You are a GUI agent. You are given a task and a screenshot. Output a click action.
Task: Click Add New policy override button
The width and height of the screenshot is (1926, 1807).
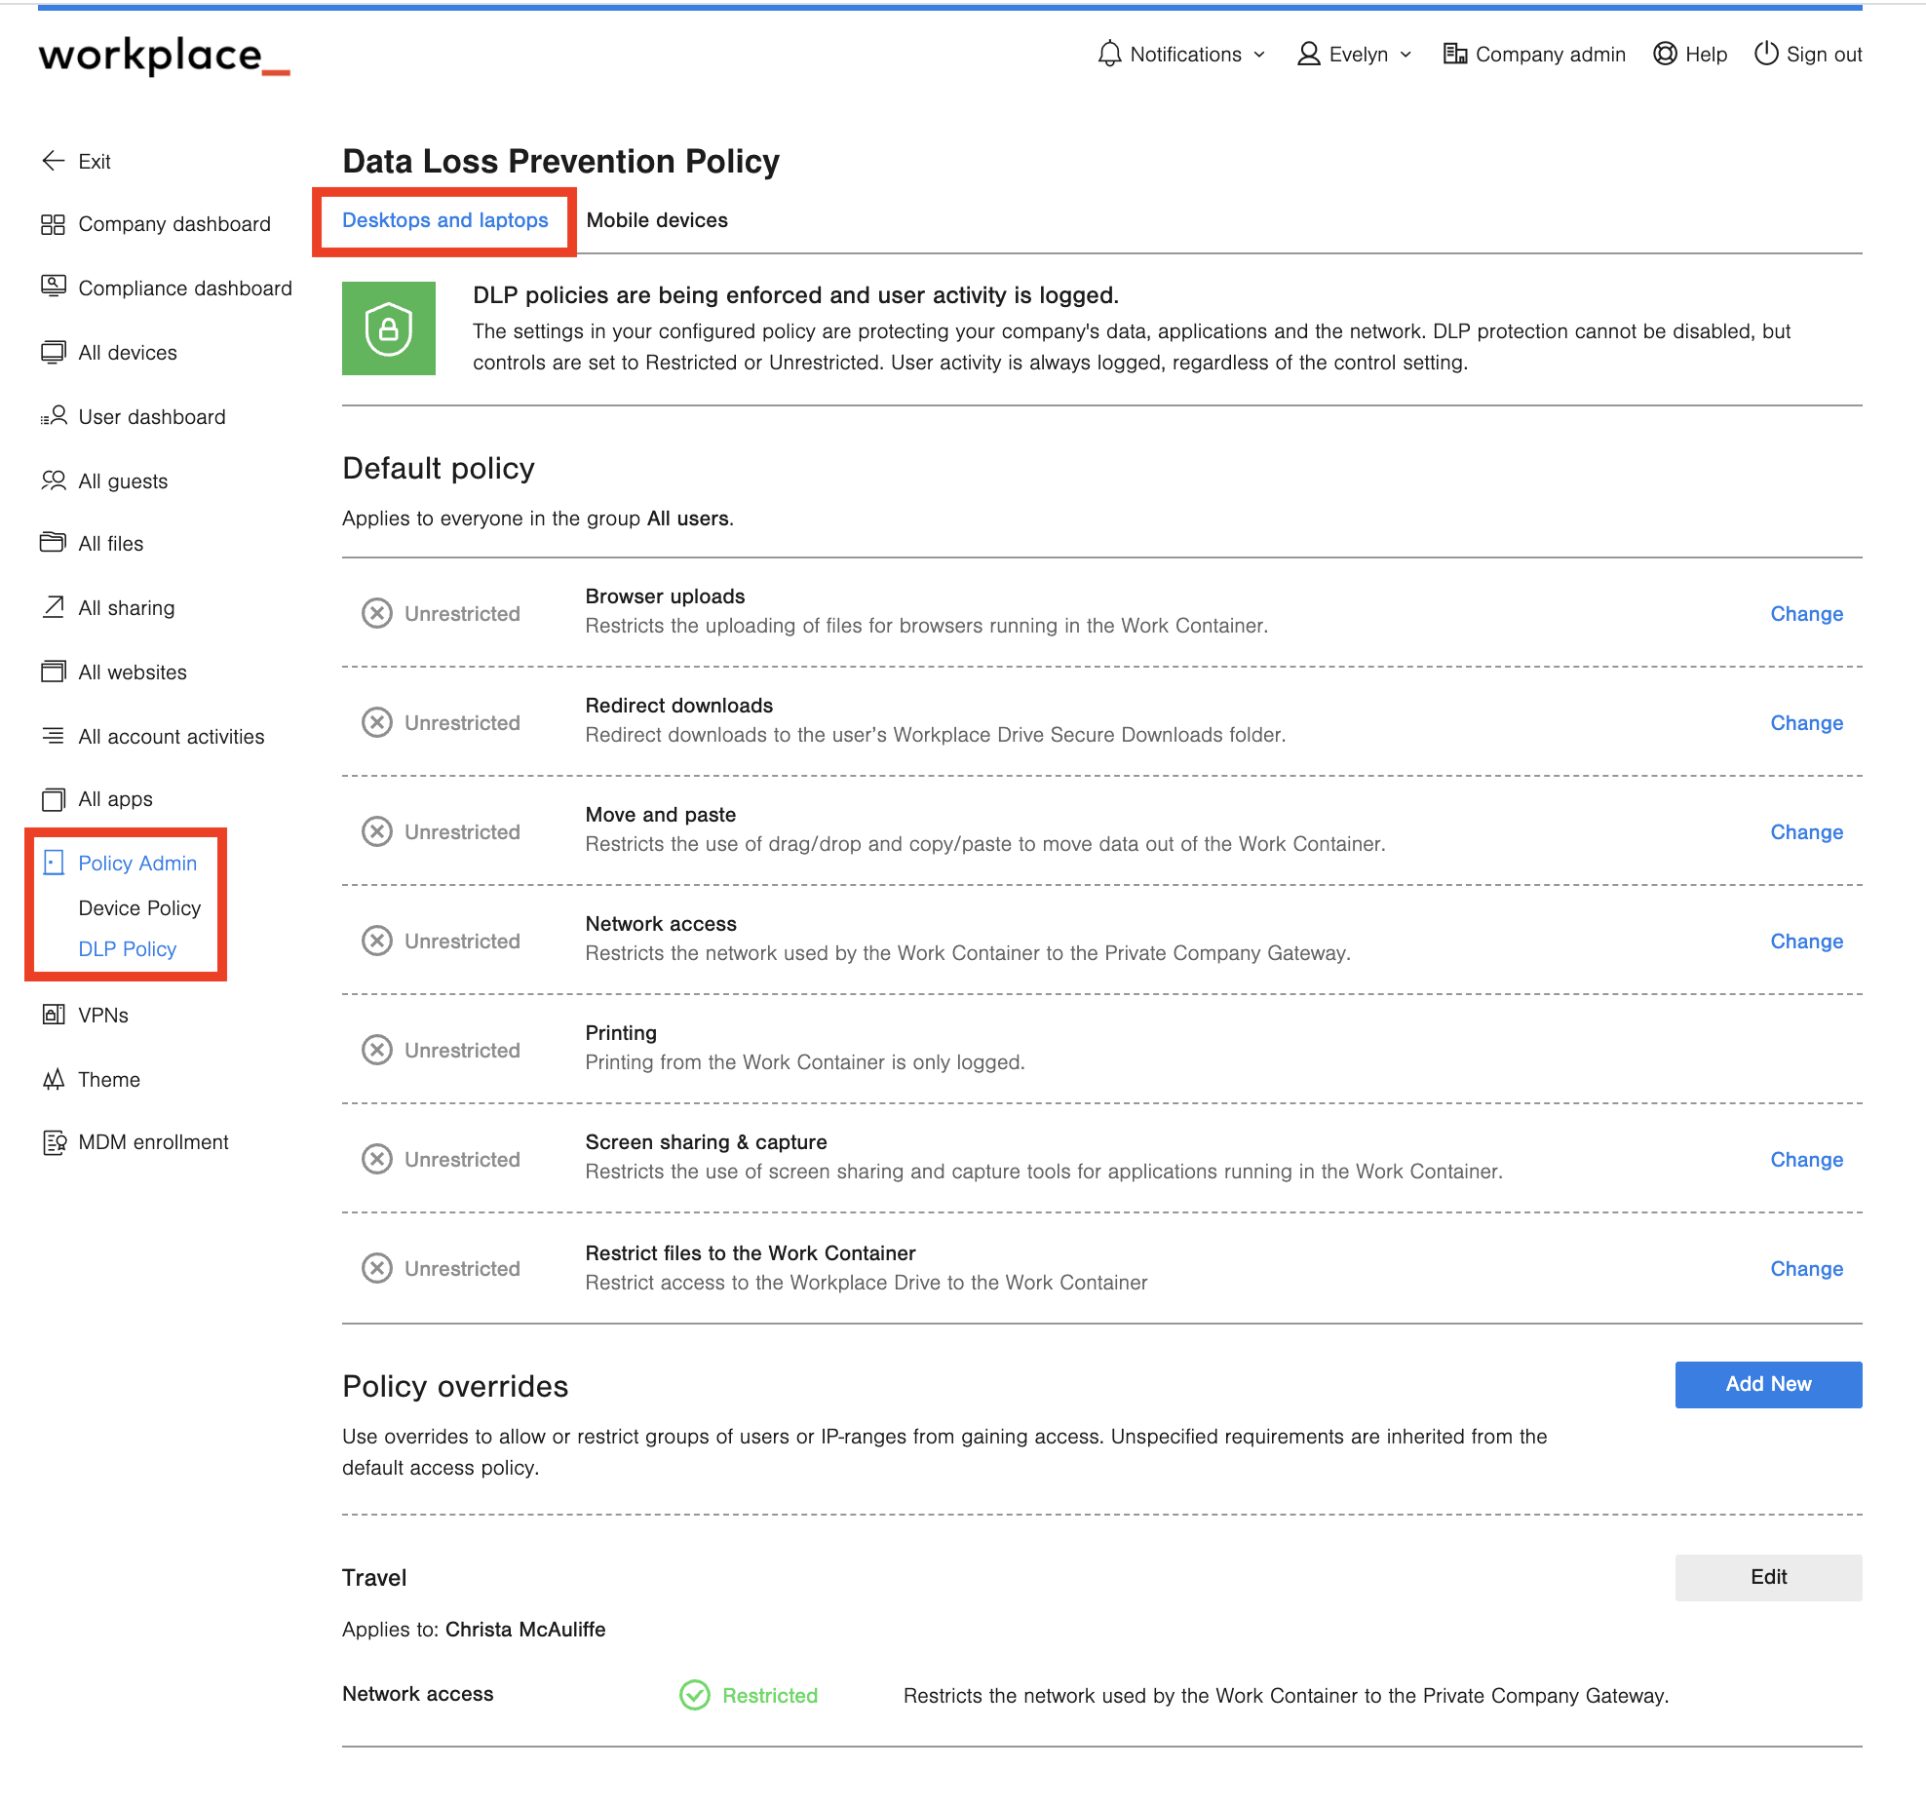(x=1767, y=1384)
